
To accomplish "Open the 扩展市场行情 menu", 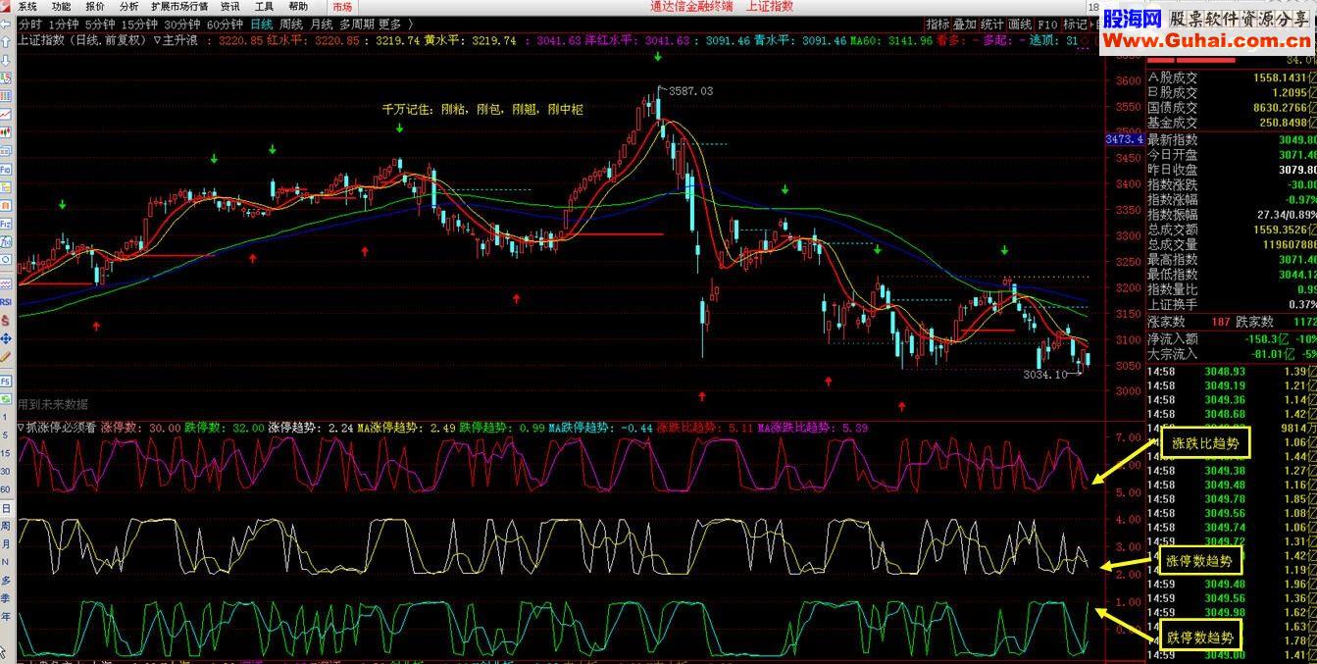I will pos(179,7).
